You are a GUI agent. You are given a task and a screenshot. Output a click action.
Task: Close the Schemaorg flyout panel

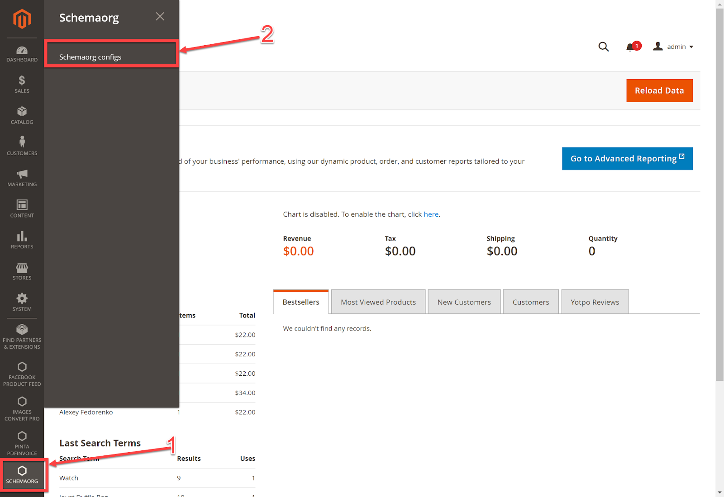160,16
